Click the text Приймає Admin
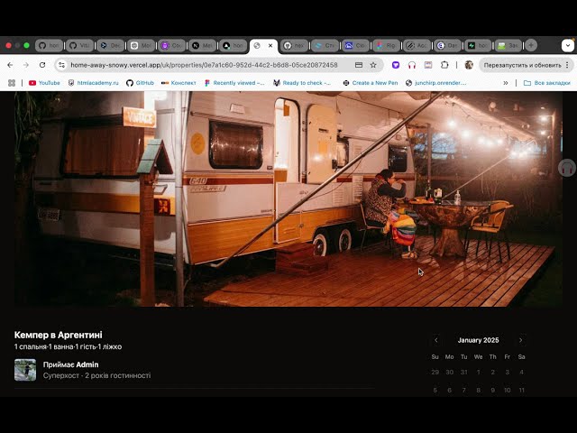This screenshot has width=577, height=433. (x=70, y=364)
